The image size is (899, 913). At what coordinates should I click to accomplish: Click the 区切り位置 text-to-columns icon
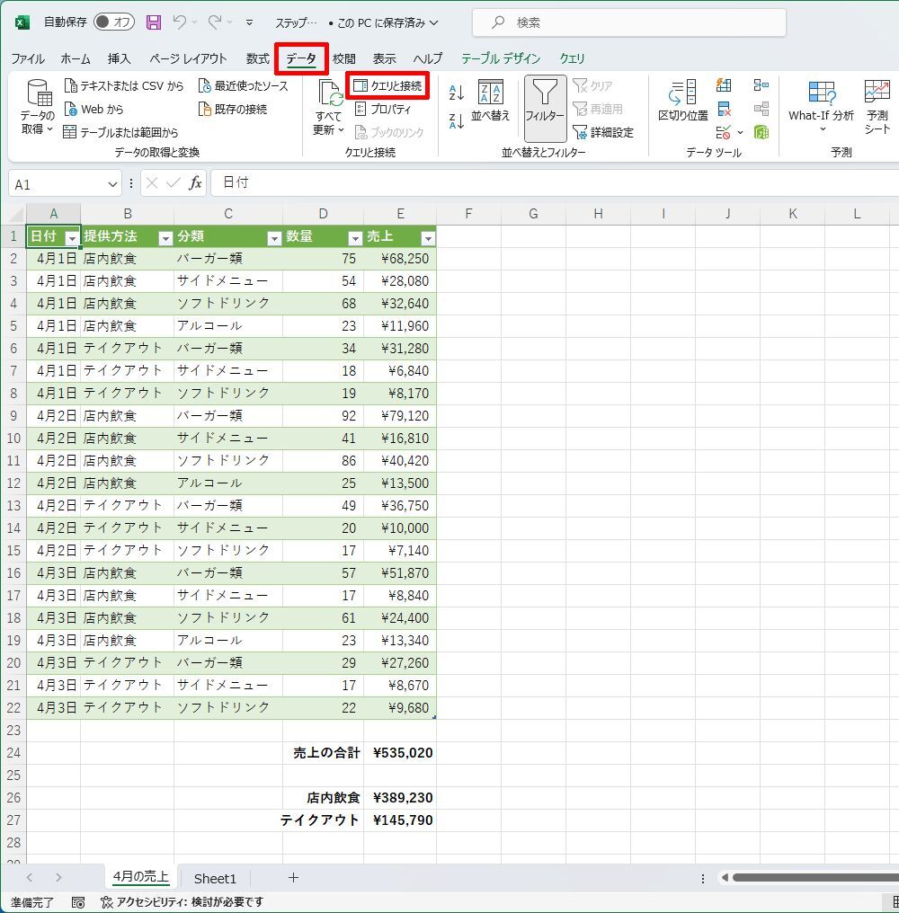tap(682, 101)
